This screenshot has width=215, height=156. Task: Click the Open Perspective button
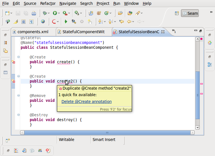pos(177,13)
